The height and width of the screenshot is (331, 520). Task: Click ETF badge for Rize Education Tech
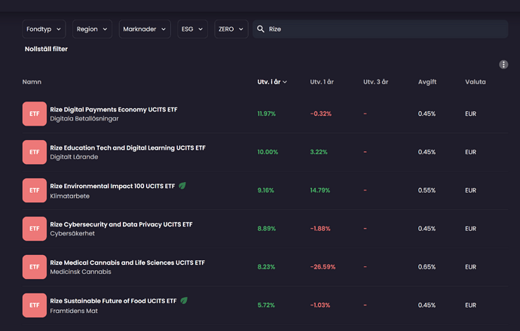(35, 152)
